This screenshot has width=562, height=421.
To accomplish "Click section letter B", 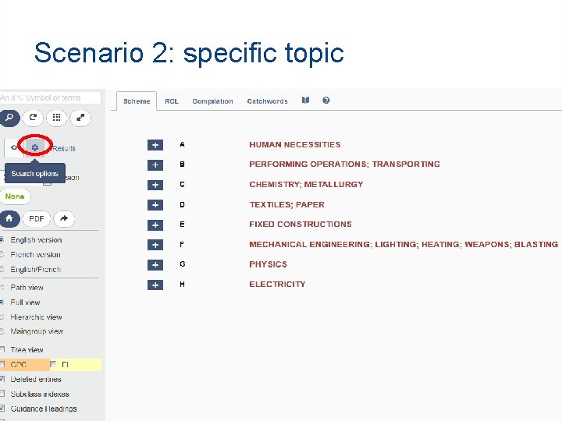I will point(182,164).
